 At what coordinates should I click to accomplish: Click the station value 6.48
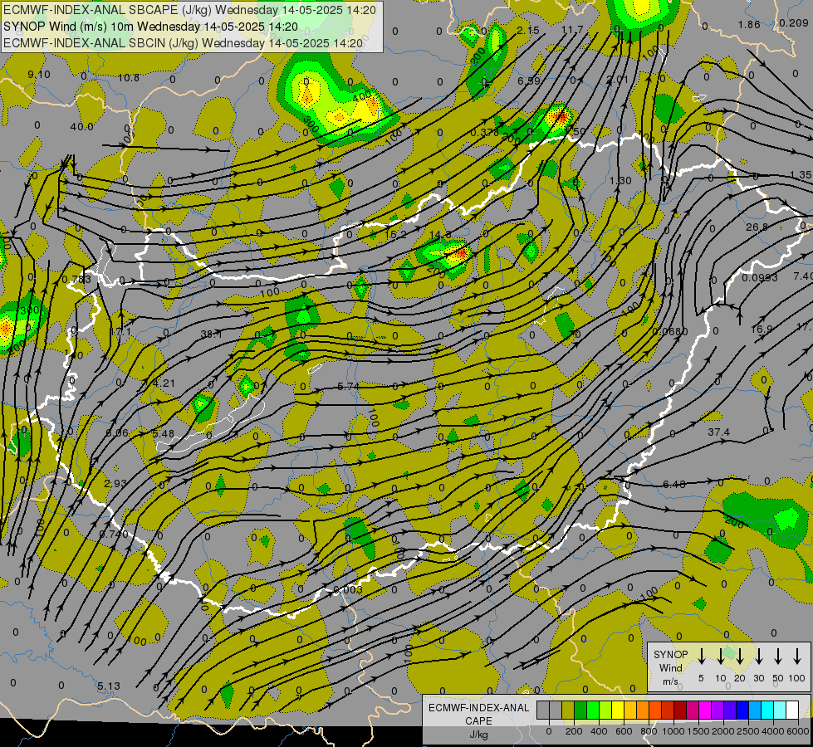pyautogui.click(x=674, y=484)
